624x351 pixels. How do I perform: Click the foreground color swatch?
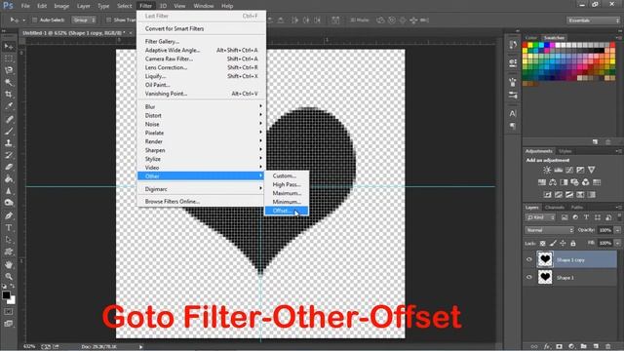pos(6,294)
